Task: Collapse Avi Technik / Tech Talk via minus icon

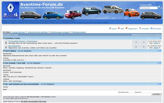Action: click(4, 63)
